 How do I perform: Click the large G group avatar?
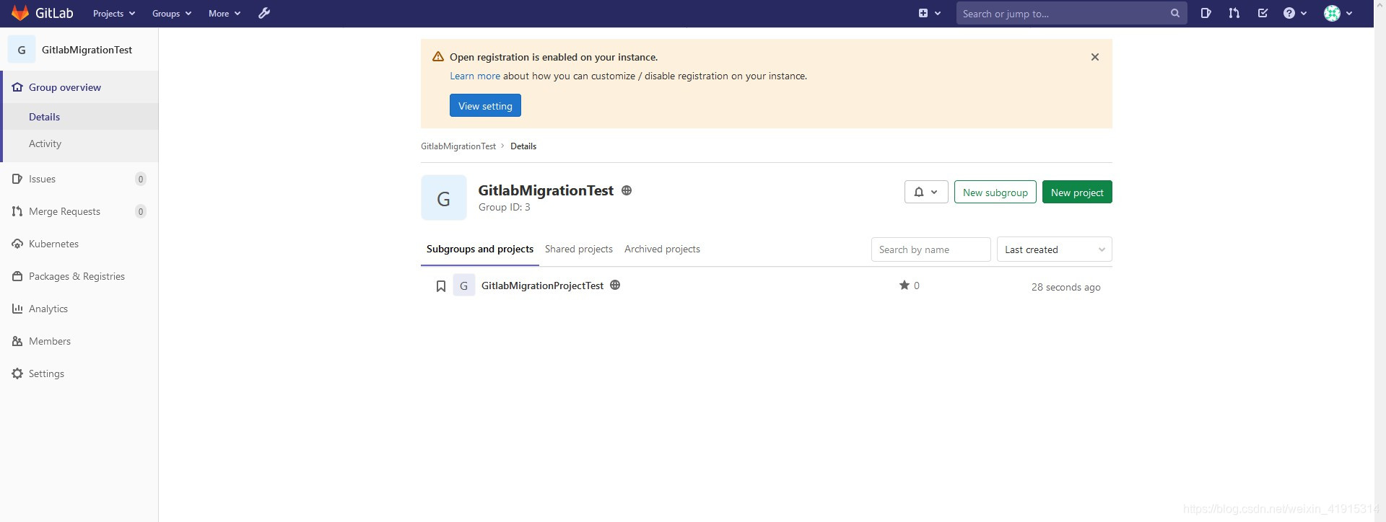coord(444,198)
